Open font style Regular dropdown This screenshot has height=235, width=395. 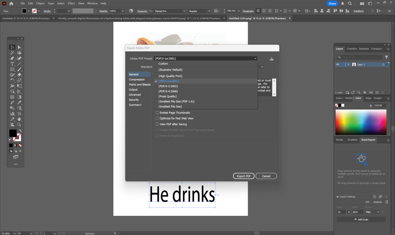point(209,11)
